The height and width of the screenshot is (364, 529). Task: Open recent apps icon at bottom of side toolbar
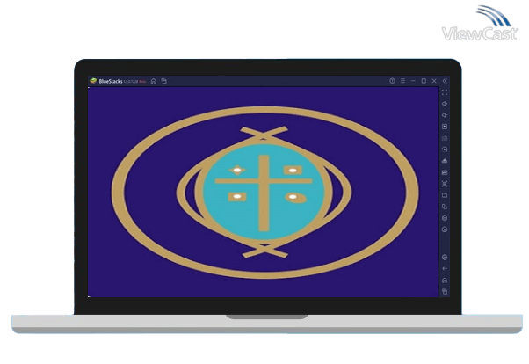[445, 291]
